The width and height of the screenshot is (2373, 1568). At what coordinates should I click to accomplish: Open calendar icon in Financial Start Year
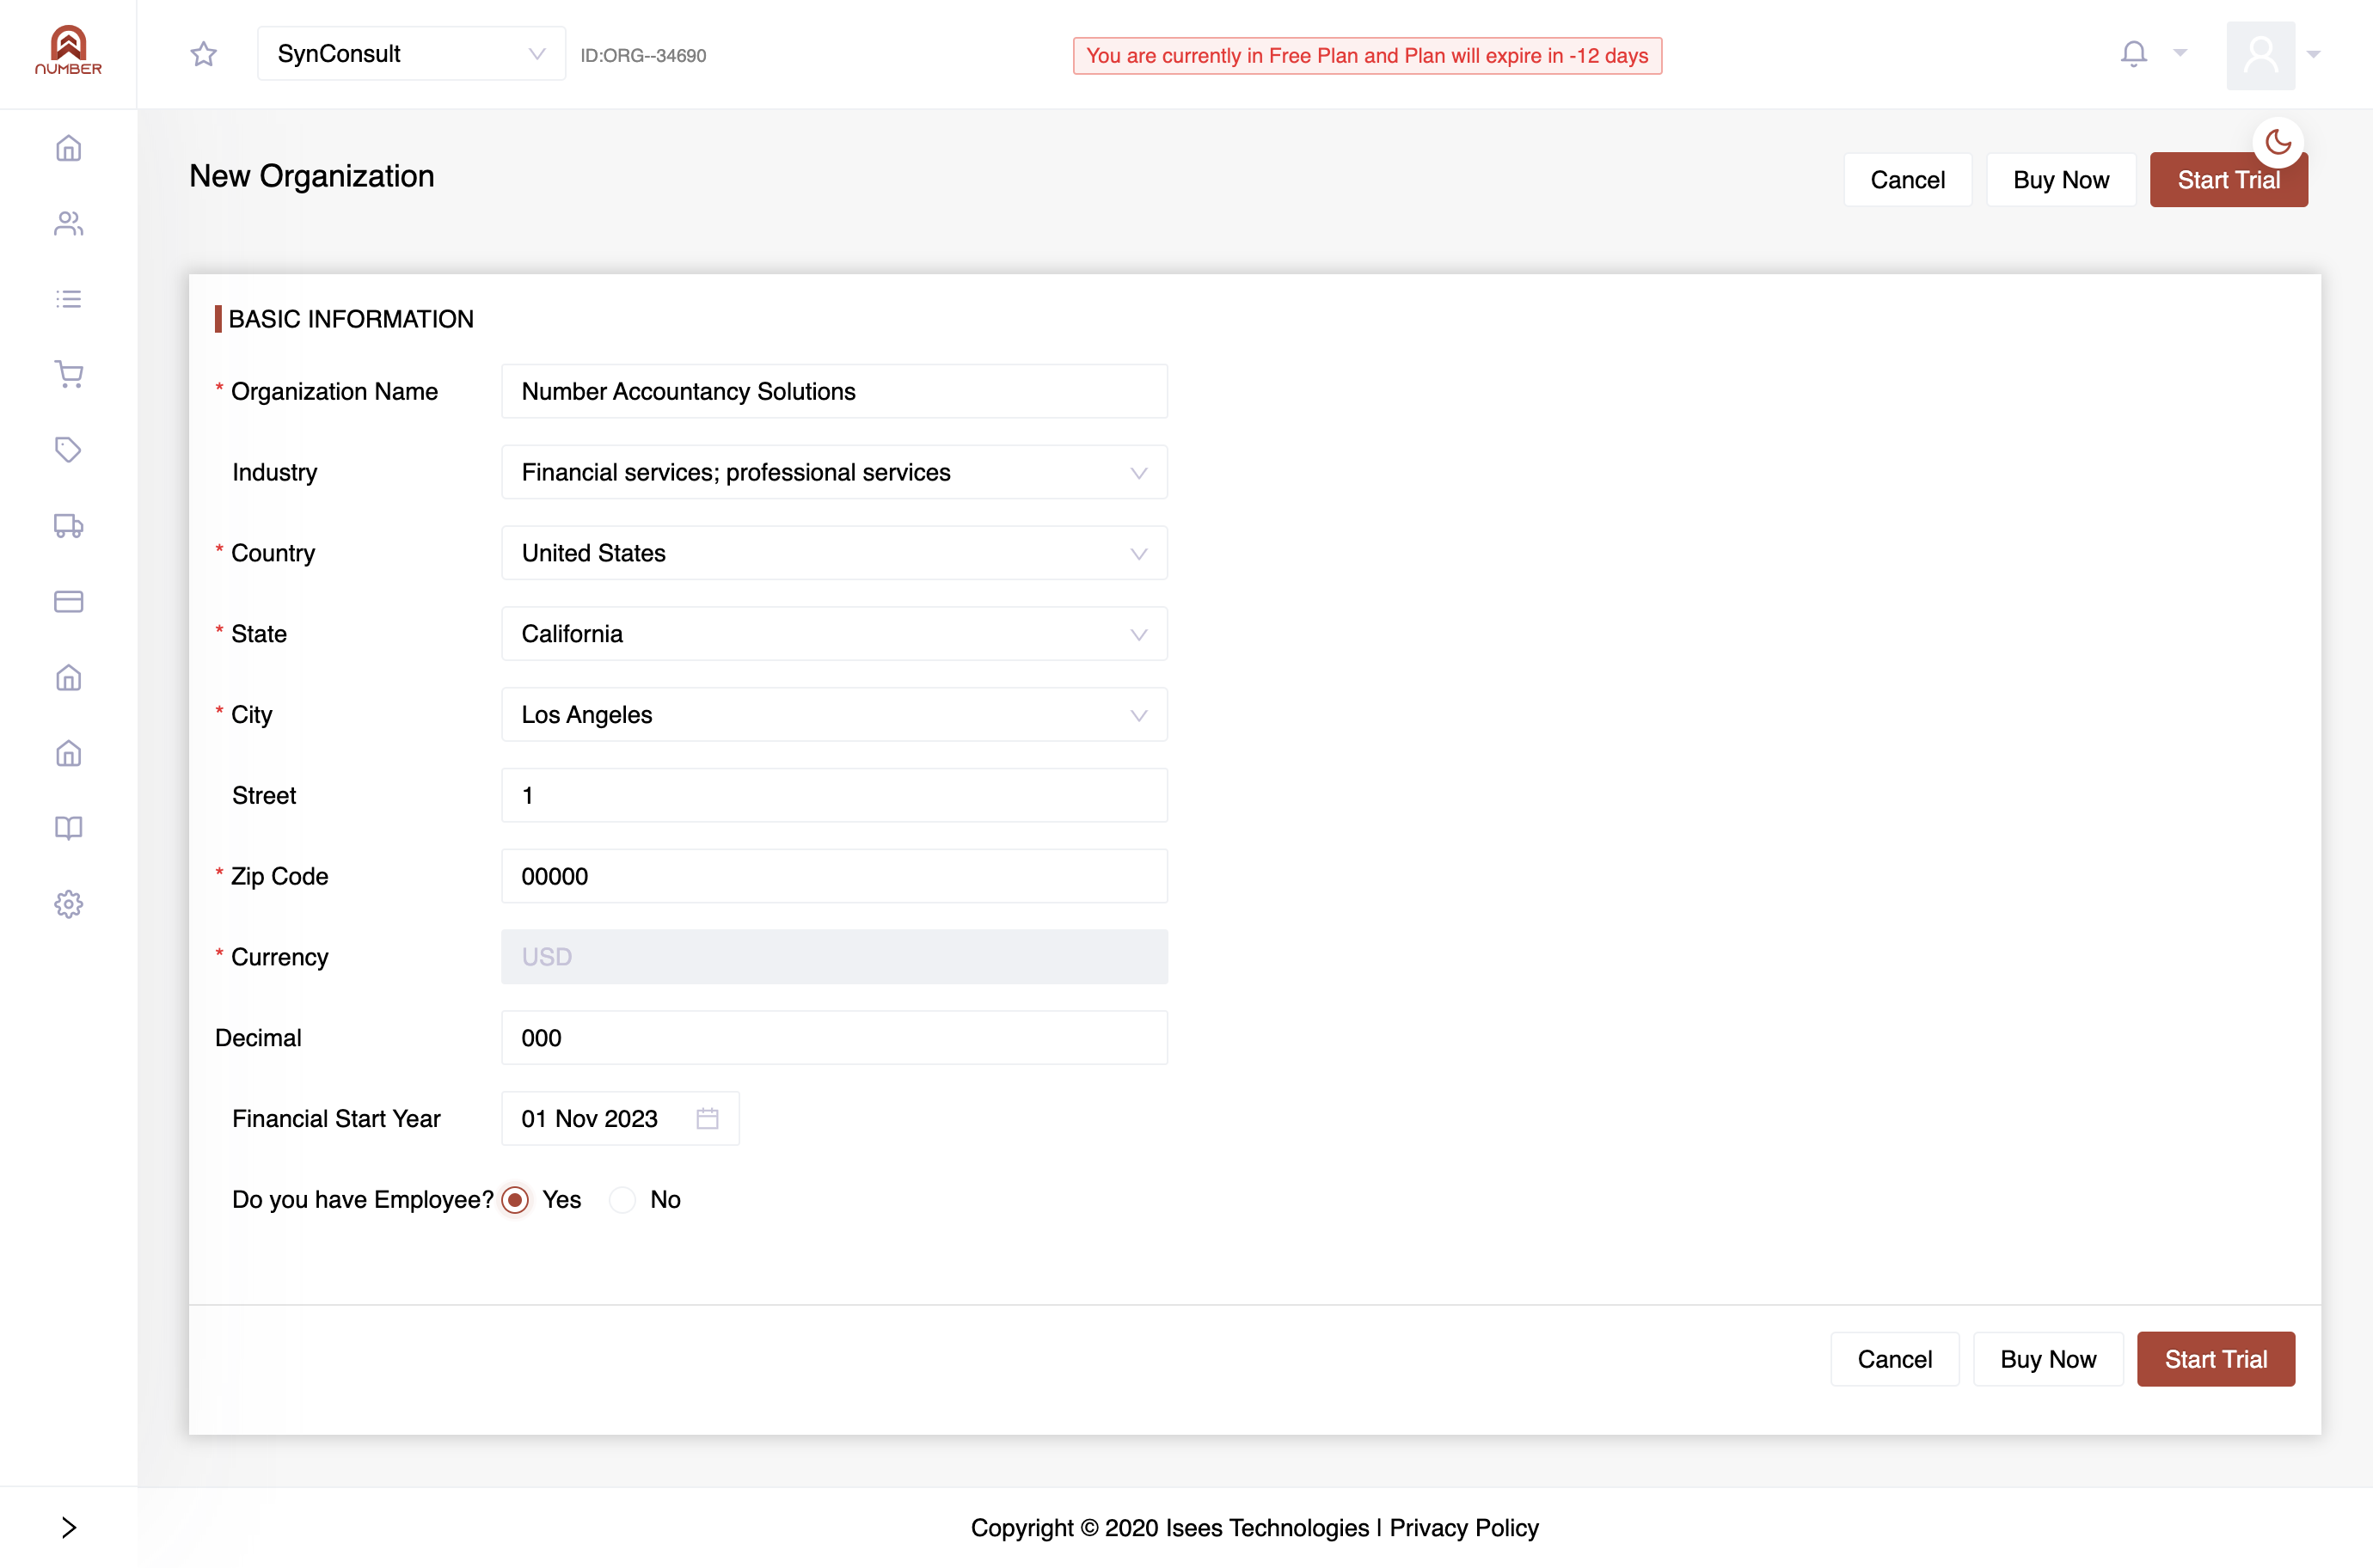click(707, 1118)
